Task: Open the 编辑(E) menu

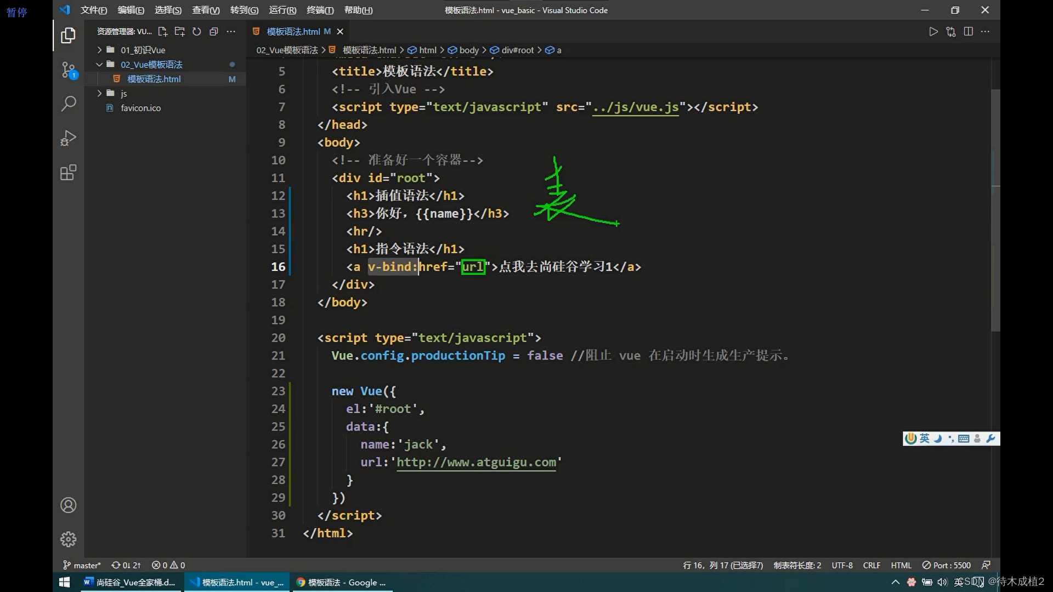Action: pos(131,10)
